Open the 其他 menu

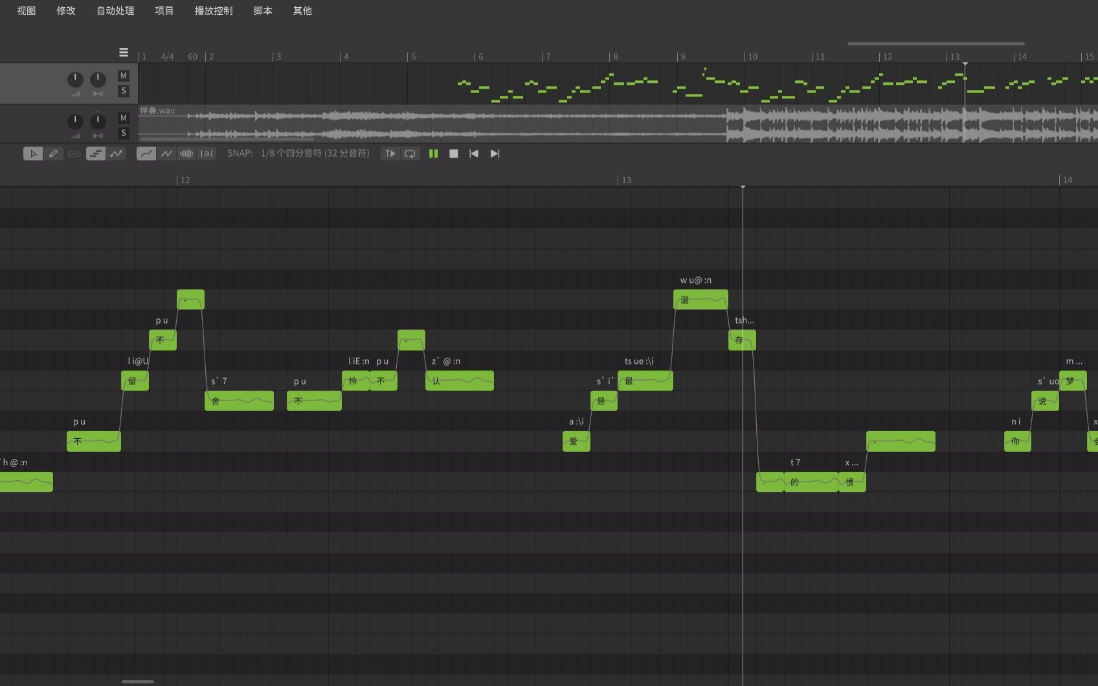(302, 10)
